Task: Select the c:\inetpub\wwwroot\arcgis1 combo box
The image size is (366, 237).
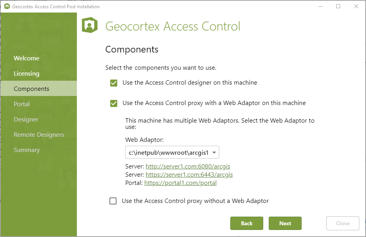Action: click(x=172, y=152)
